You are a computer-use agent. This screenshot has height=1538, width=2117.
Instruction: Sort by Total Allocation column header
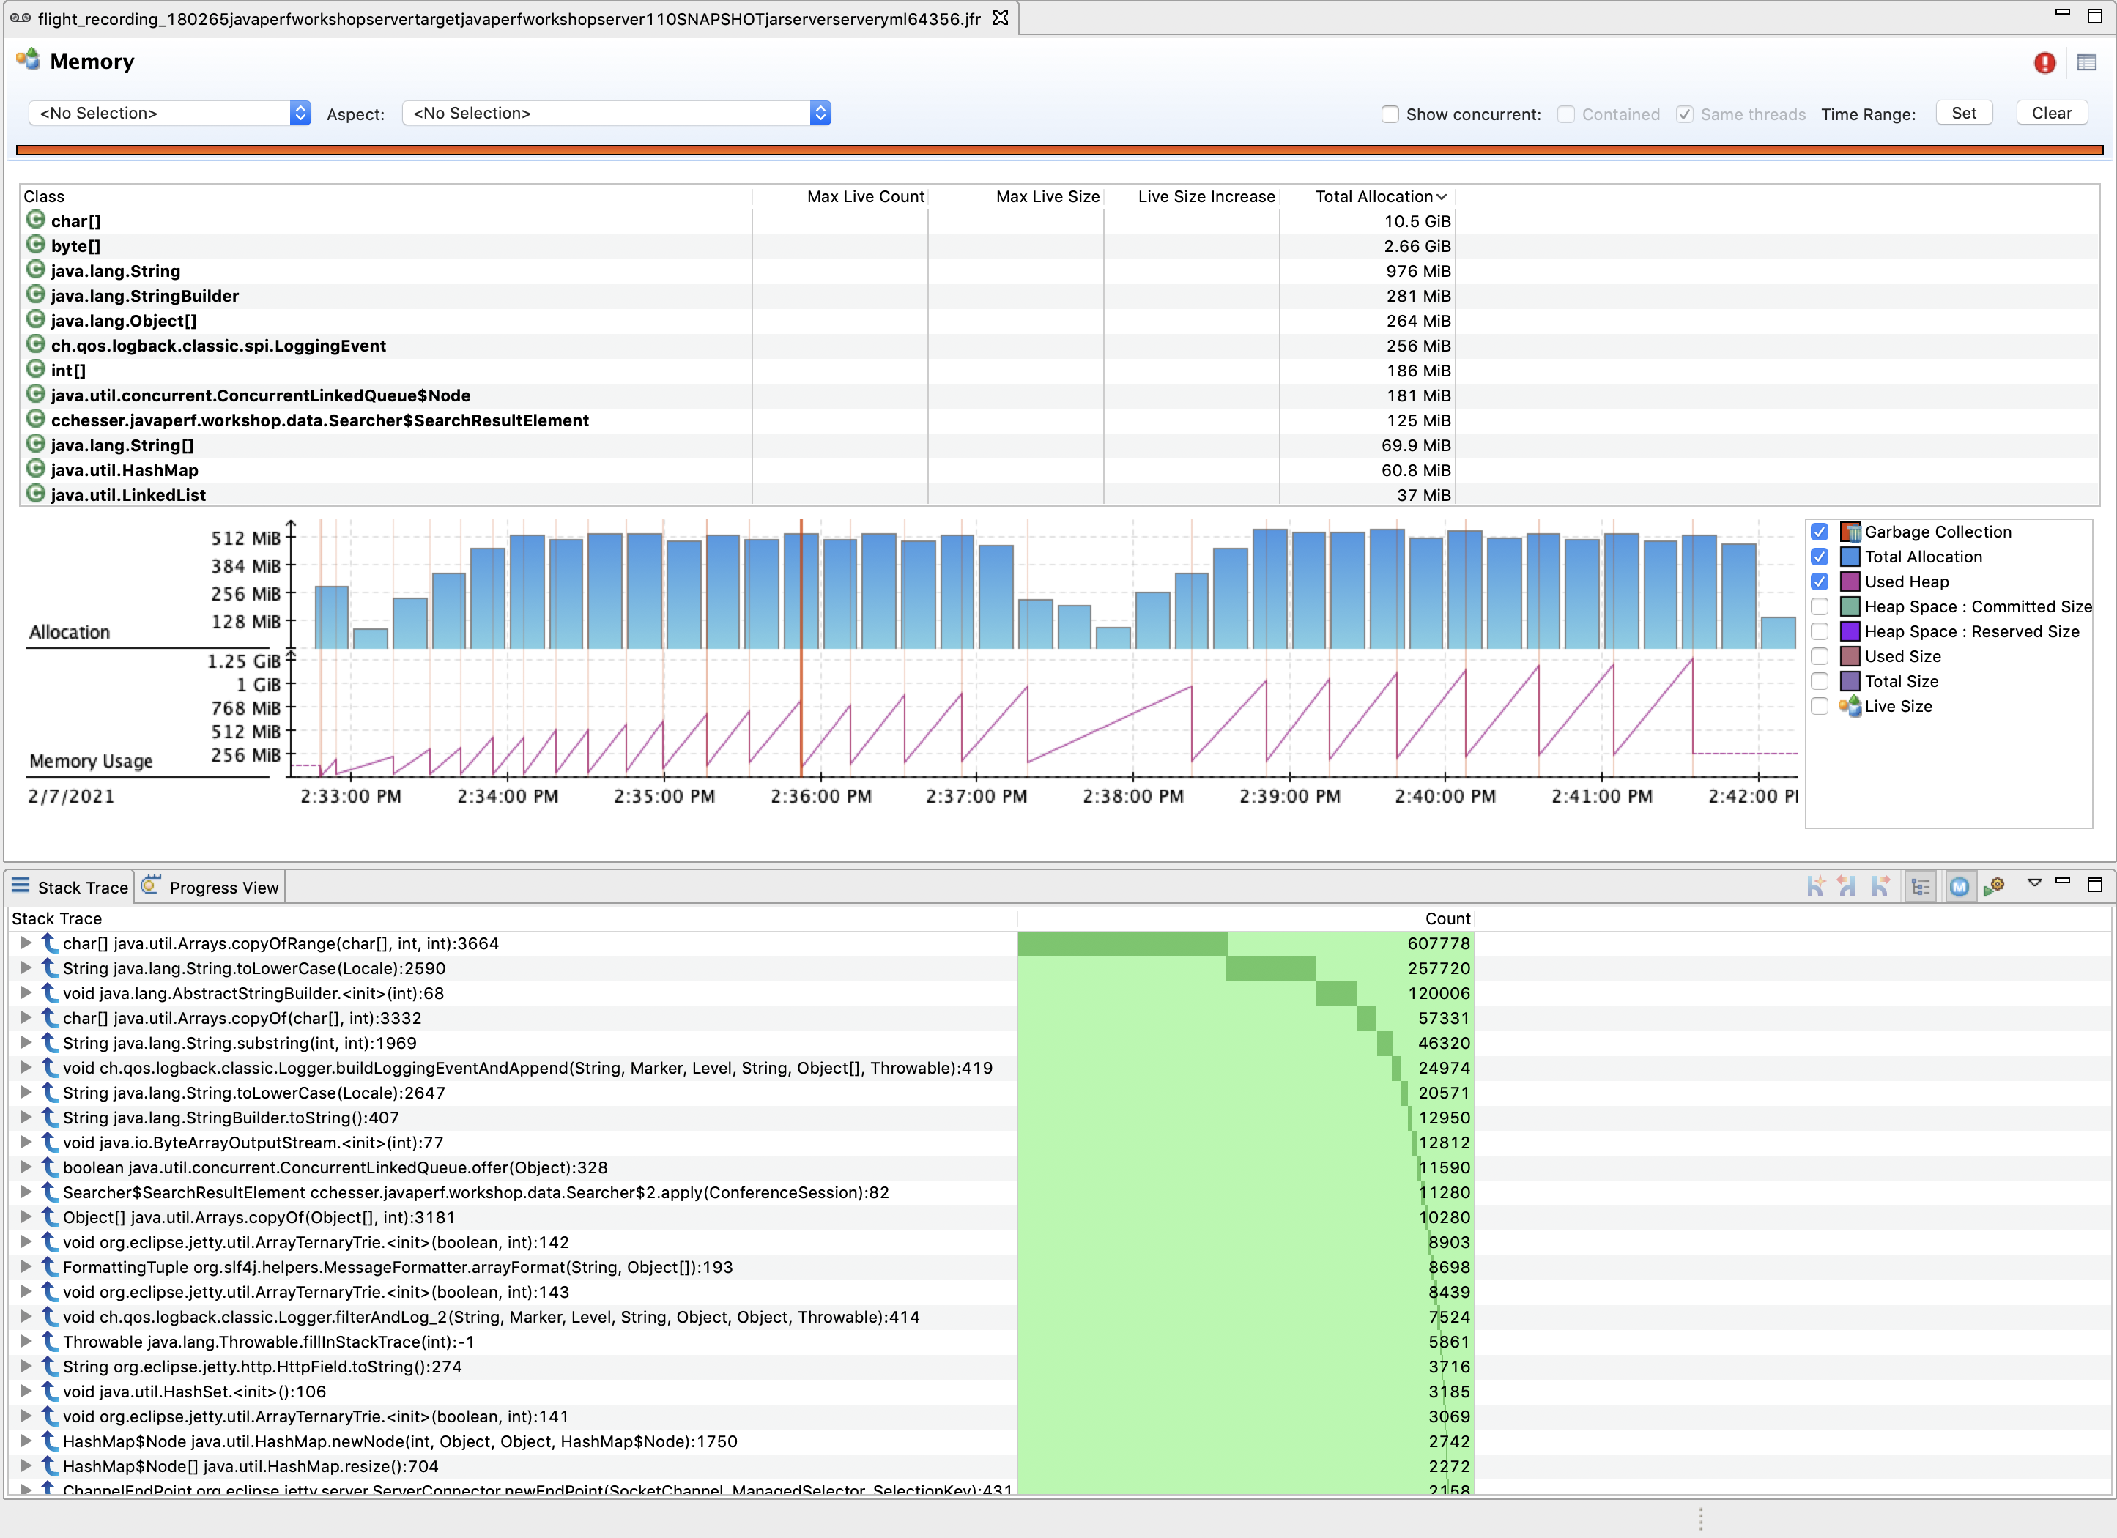point(1368,196)
